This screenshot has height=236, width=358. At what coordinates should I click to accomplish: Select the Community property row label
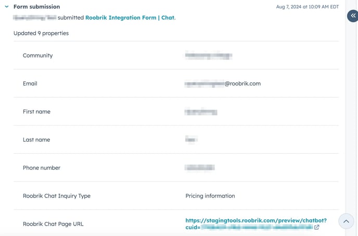(x=37, y=56)
